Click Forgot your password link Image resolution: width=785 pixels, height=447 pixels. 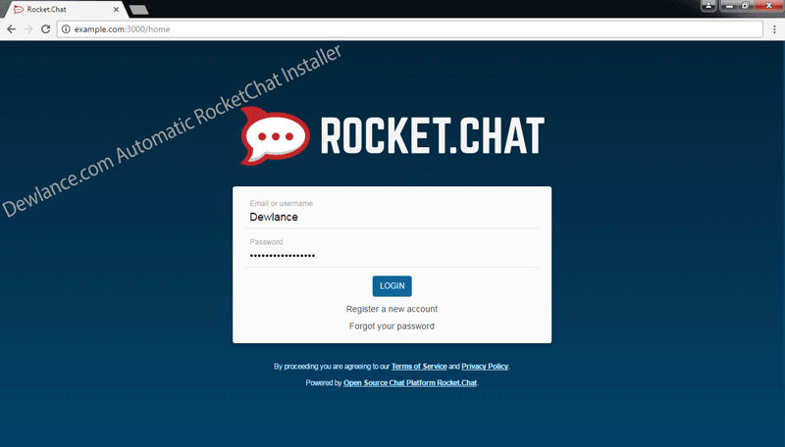[392, 326]
